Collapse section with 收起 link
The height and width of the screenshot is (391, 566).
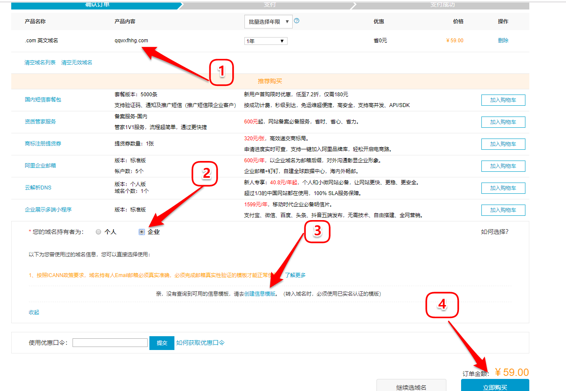point(34,312)
